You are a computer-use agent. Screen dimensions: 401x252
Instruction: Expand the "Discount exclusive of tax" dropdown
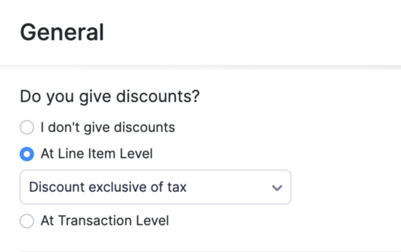155,187
